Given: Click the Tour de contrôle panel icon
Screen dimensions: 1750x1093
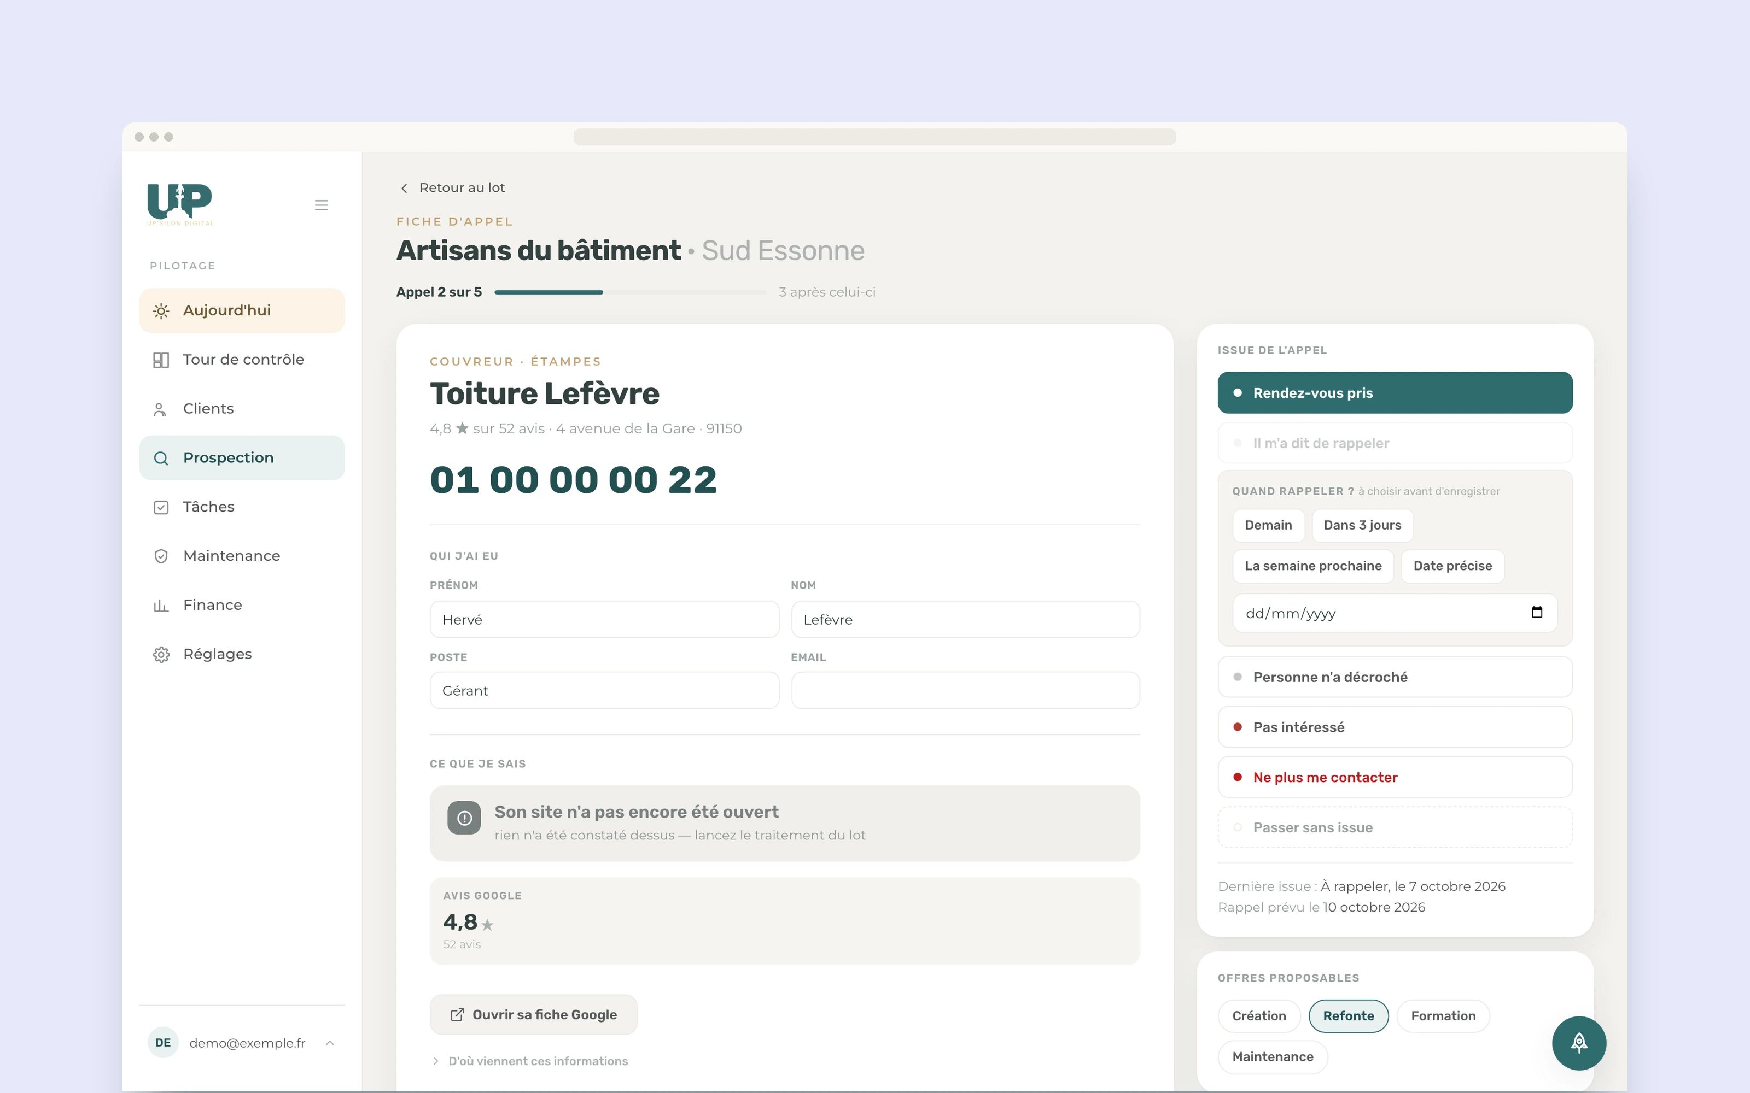Looking at the screenshot, I should (161, 360).
